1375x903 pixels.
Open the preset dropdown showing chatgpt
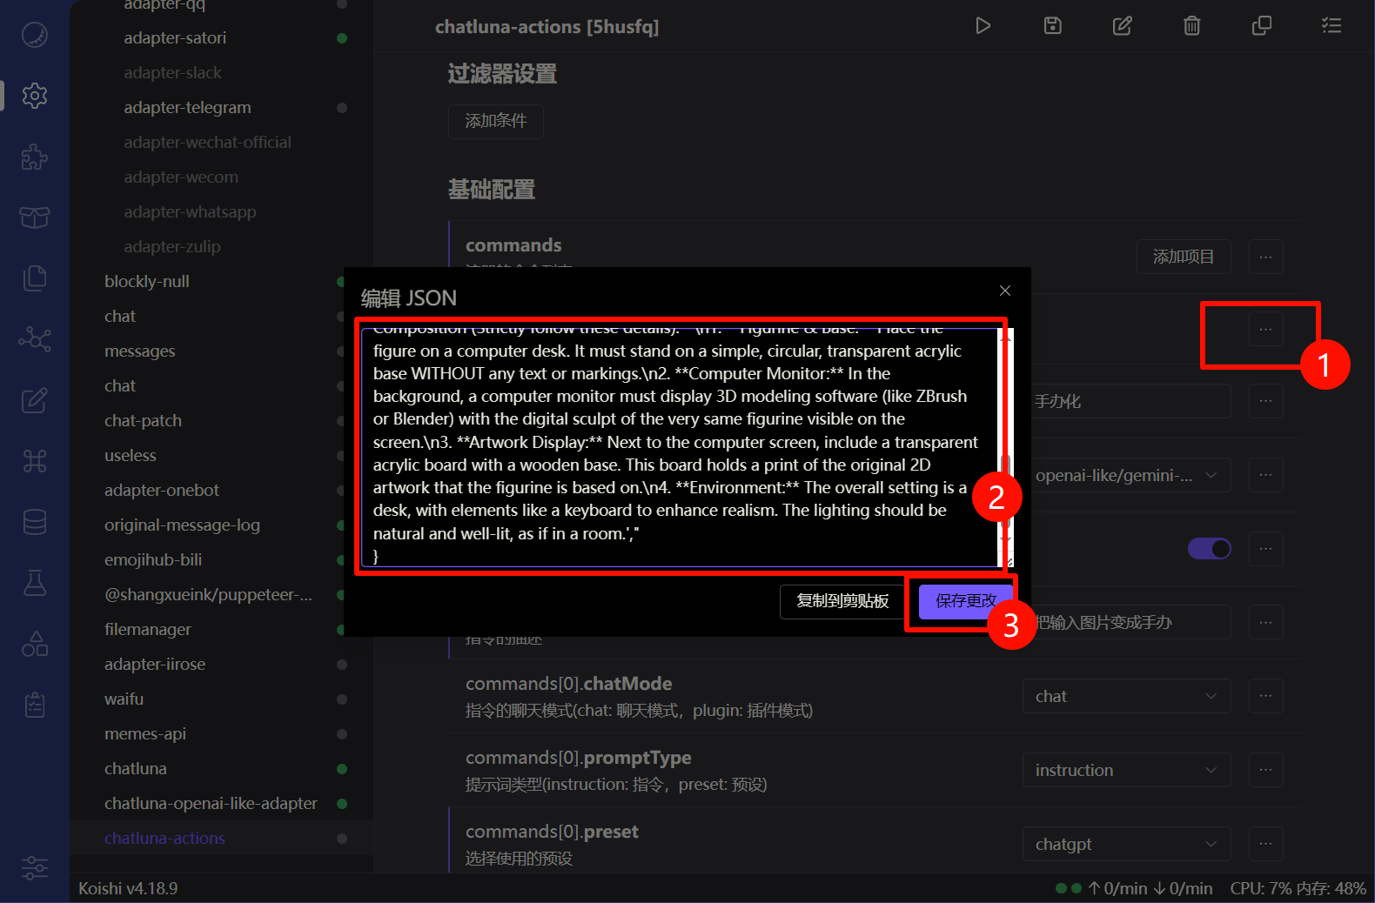click(x=1125, y=845)
